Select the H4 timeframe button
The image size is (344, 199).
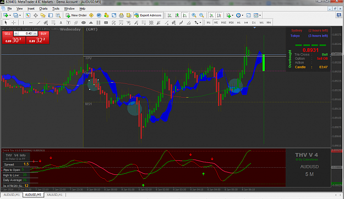(246, 22)
